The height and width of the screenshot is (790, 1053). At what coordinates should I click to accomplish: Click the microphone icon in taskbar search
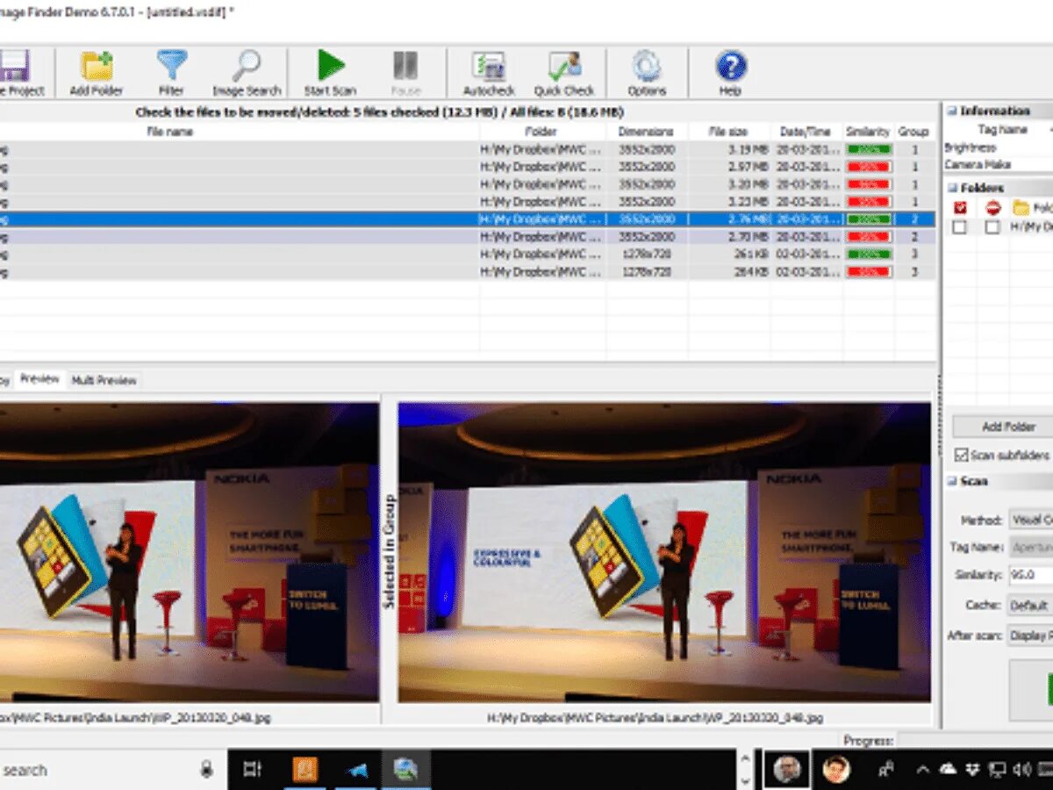[x=206, y=770]
